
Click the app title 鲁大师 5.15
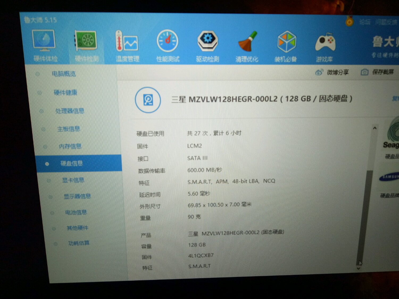coord(40,20)
